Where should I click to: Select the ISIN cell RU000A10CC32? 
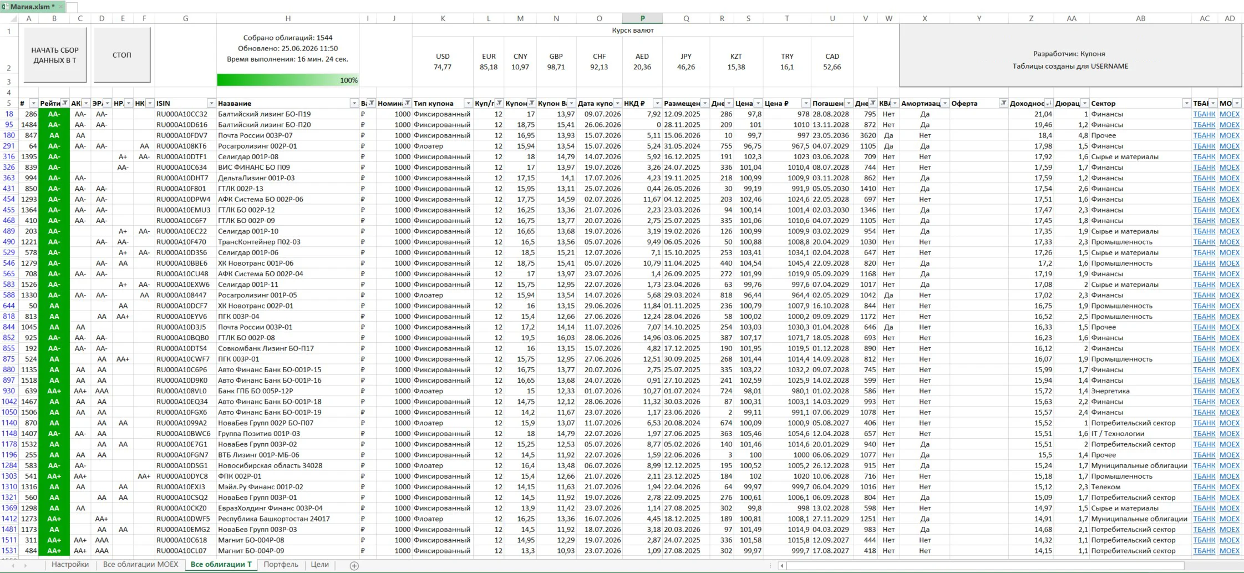[185, 114]
